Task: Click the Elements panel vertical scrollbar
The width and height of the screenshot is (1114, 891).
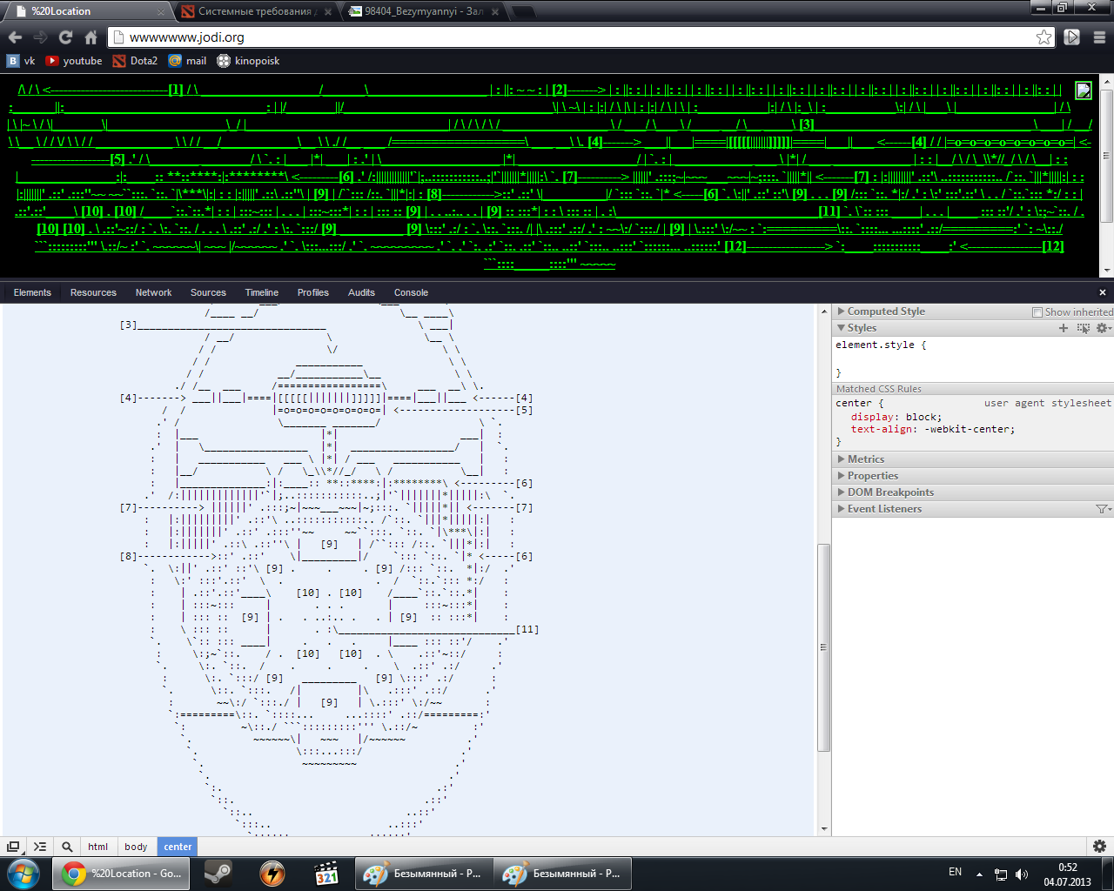Action: (x=823, y=647)
